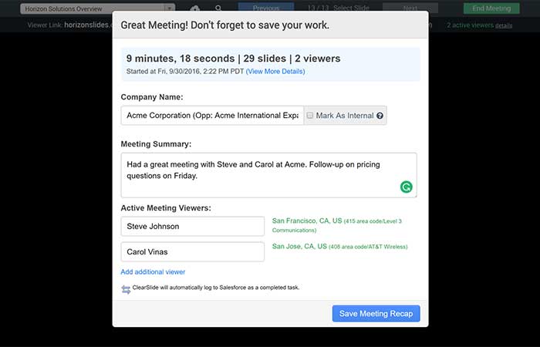
Task: Click the Company Name input field
Action: [x=212, y=116]
